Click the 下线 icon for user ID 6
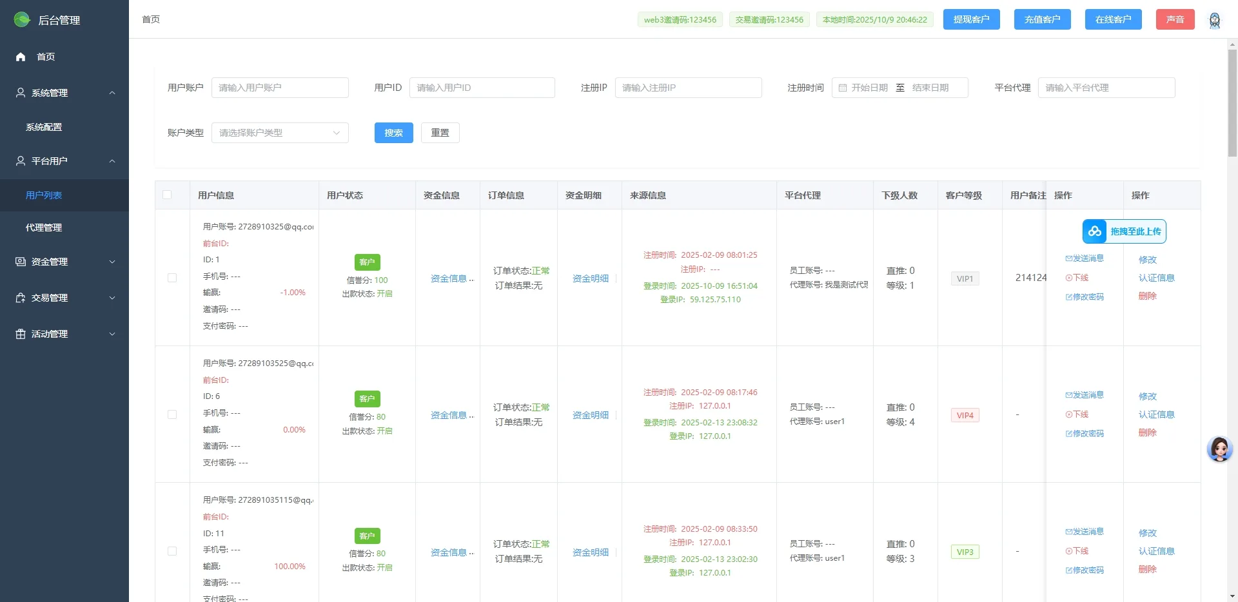Image resolution: width=1238 pixels, height=602 pixels. [x=1067, y=414]
